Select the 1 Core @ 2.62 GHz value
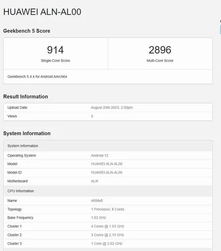This screenshot has height=251, width=221. [107, 243]
